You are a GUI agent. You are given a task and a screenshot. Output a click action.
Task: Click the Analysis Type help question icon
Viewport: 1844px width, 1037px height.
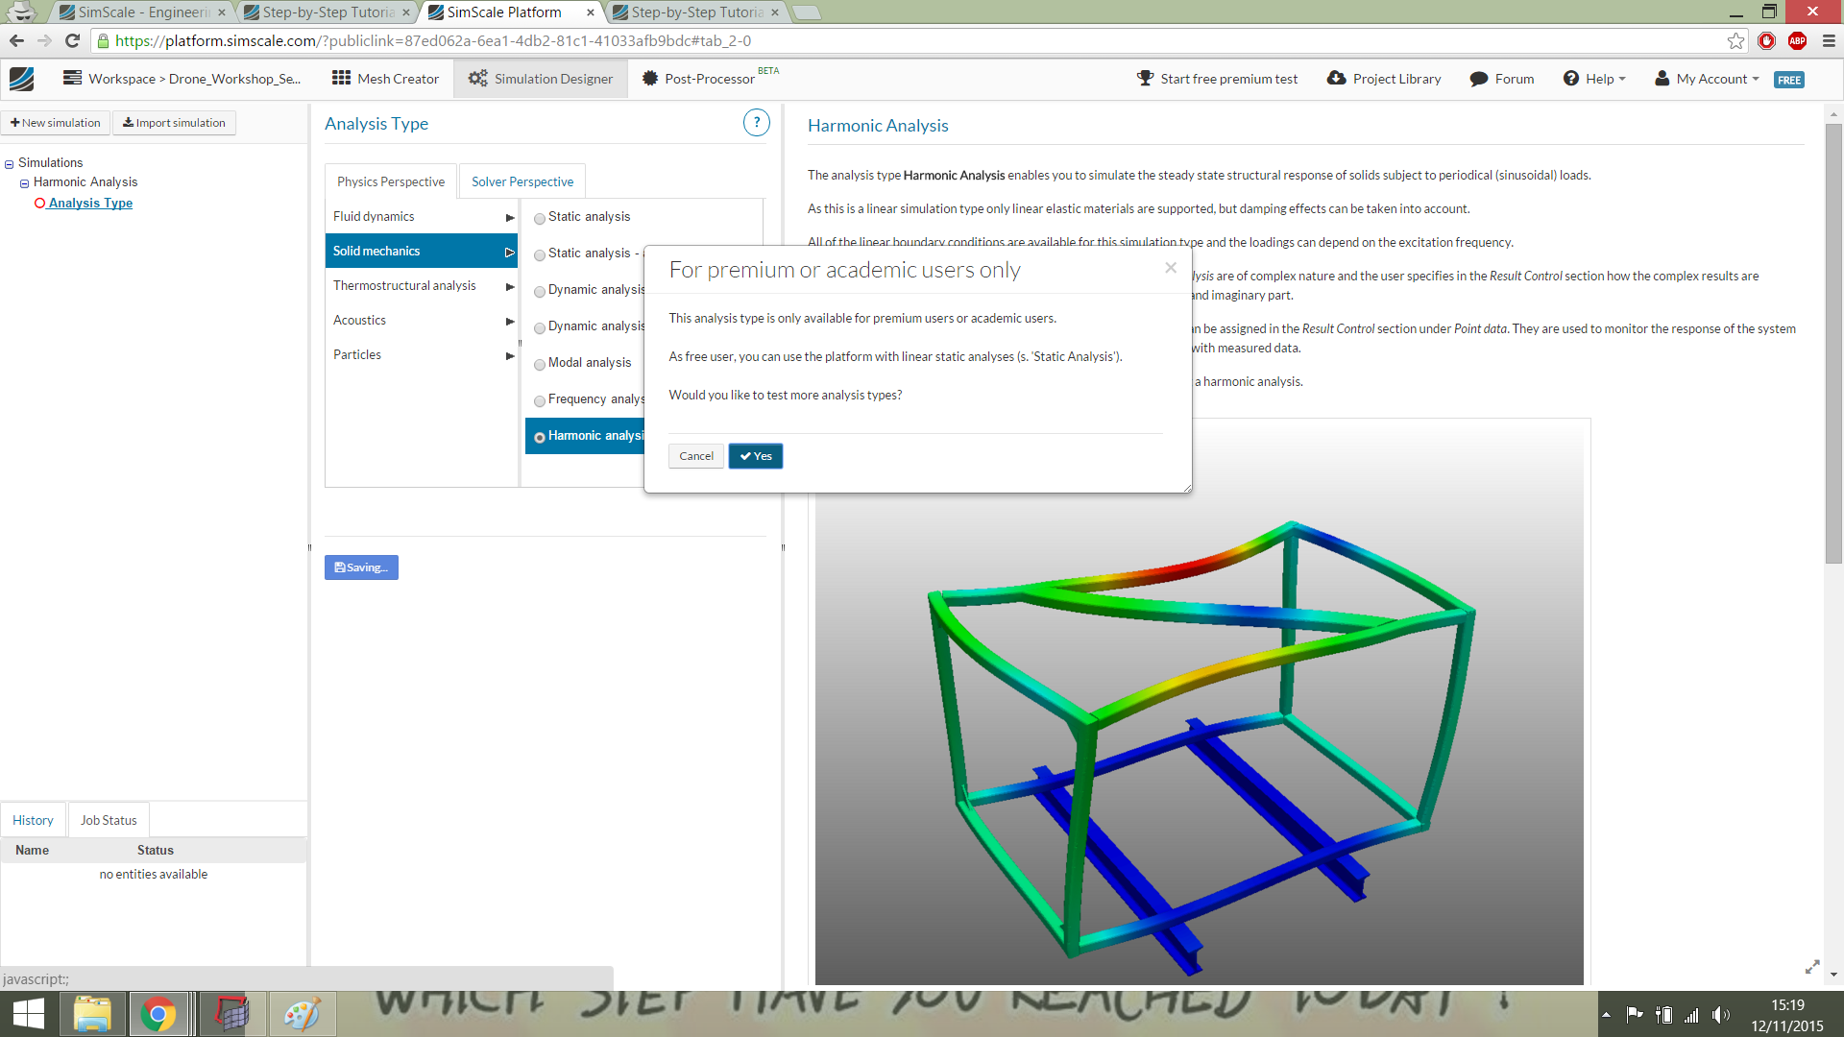756,123
